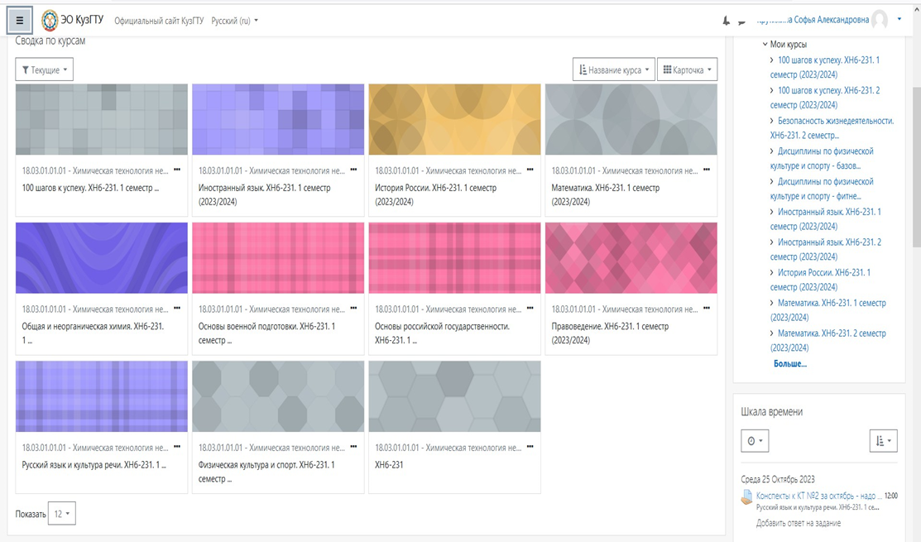
Task: Click the user avatar picture
Action: pos(880,20)
